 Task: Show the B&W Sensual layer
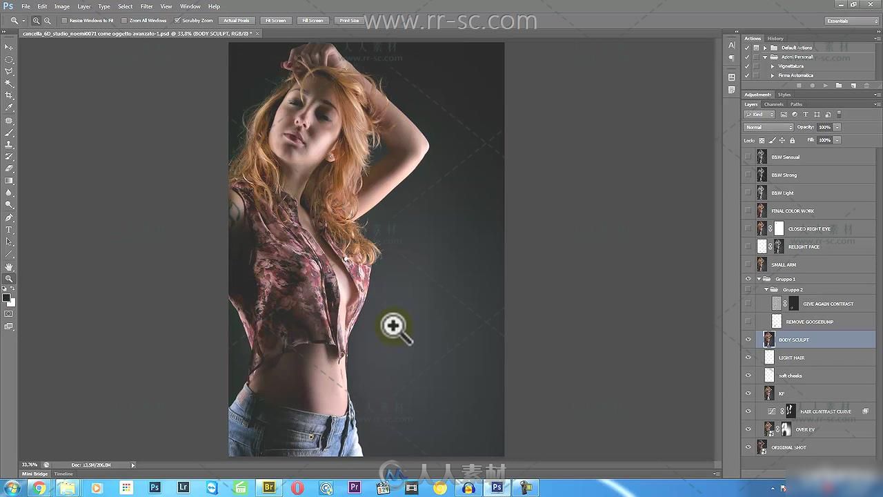(x=748, y=157)
